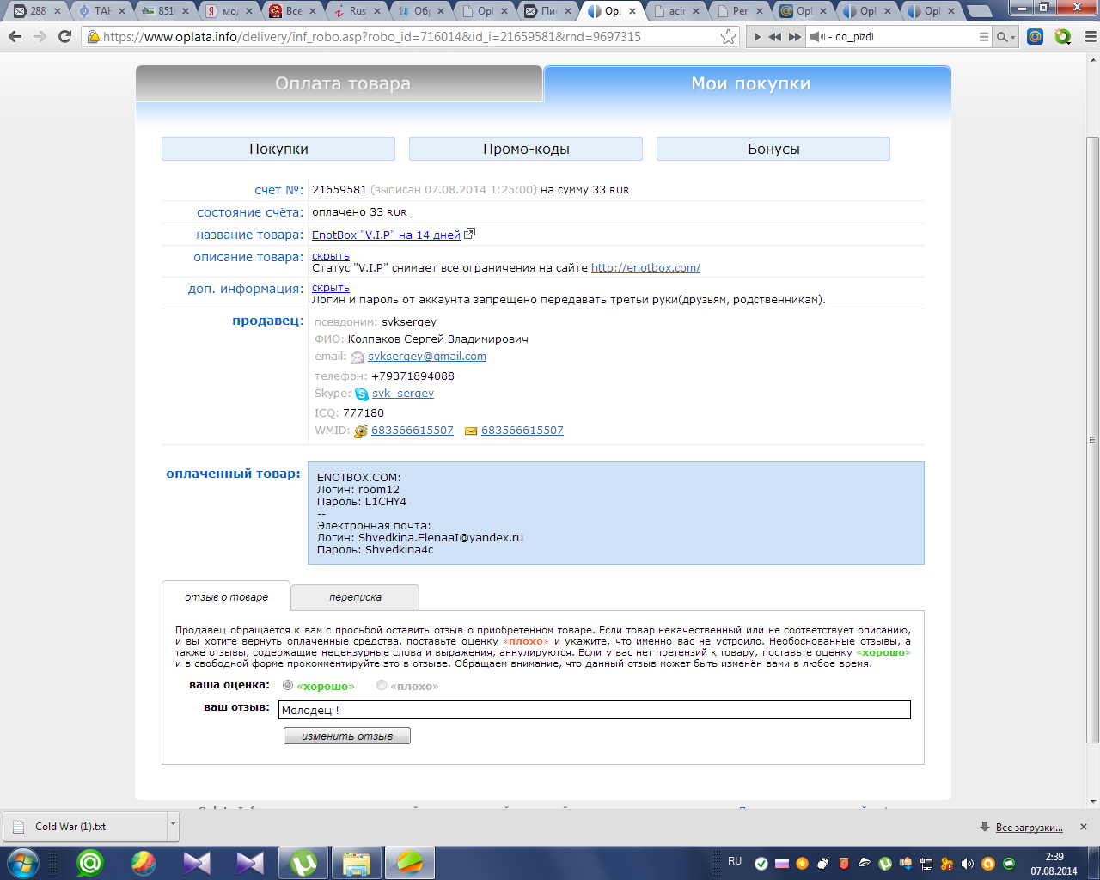Click the svk_sergey Skype link
1100x880 pixels.
point(403,393)
